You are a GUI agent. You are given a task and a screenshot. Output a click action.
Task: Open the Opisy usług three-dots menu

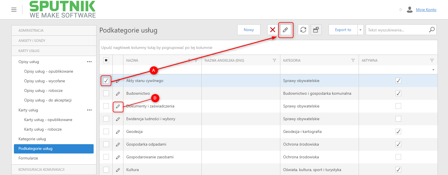pos(89,62)
